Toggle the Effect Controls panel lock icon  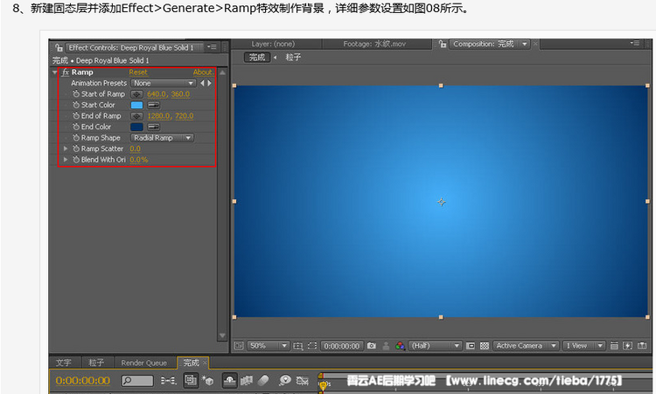click(x=59, y=48)
